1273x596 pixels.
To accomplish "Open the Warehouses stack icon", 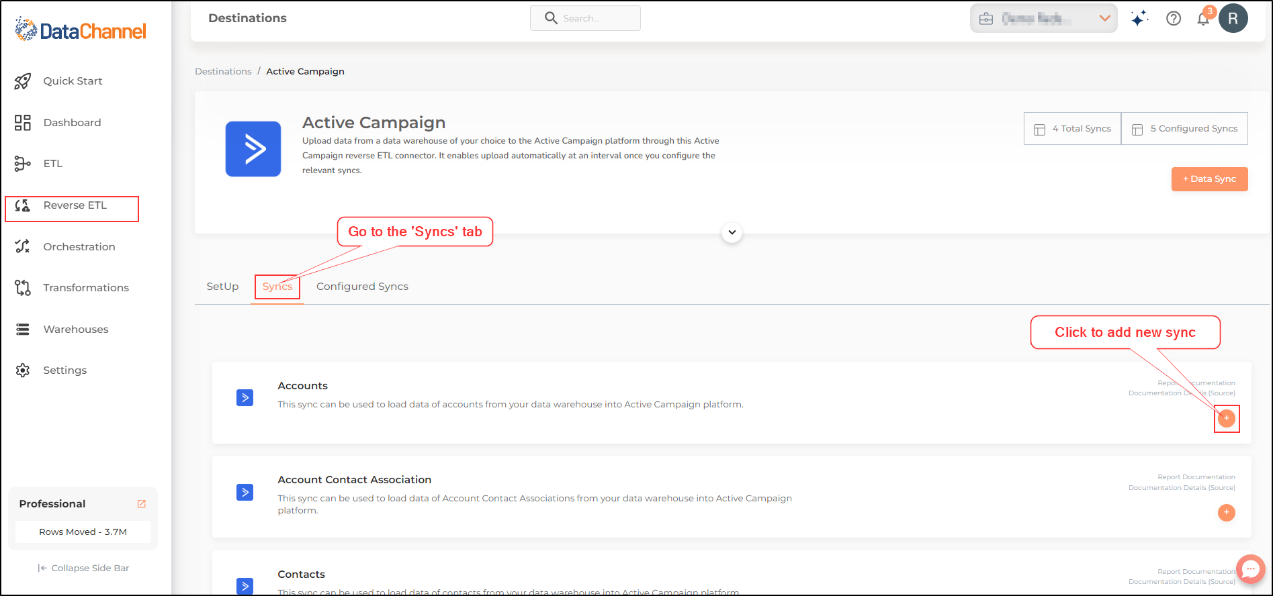I will 23,330.
